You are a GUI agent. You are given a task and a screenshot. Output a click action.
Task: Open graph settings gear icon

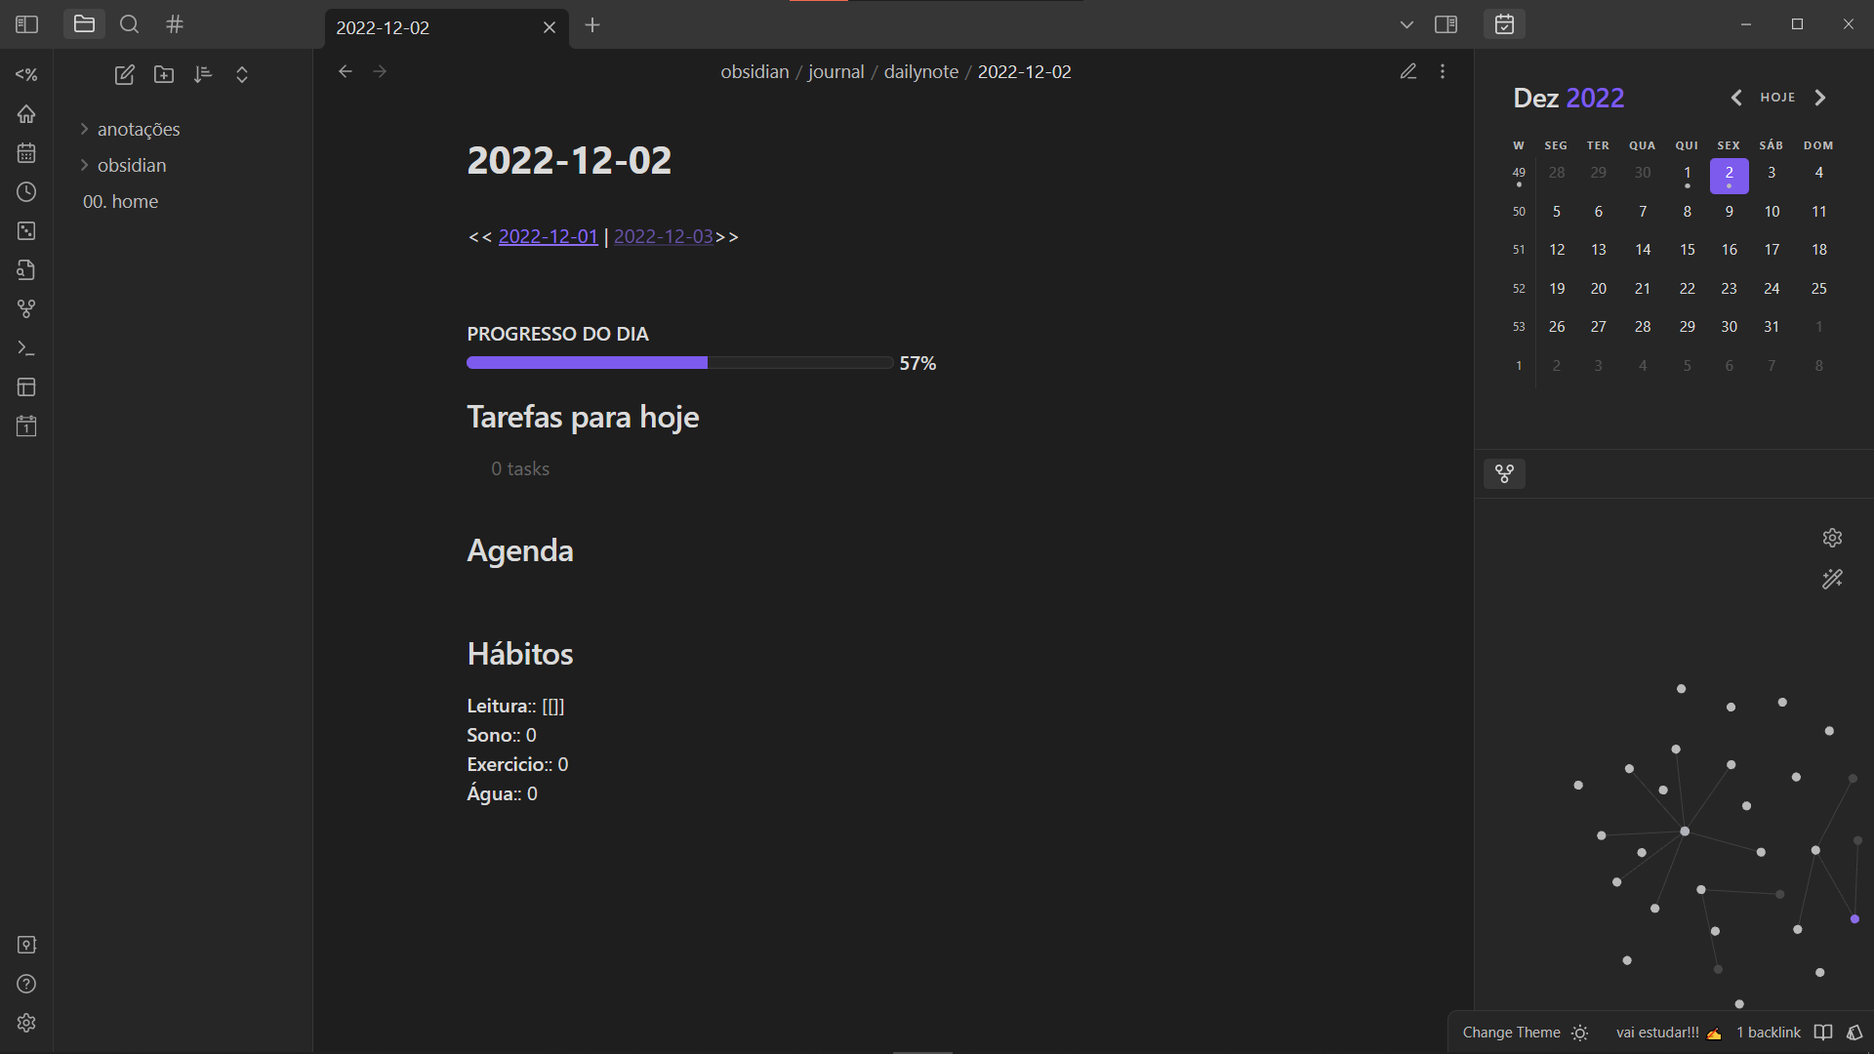[1832, 538]
